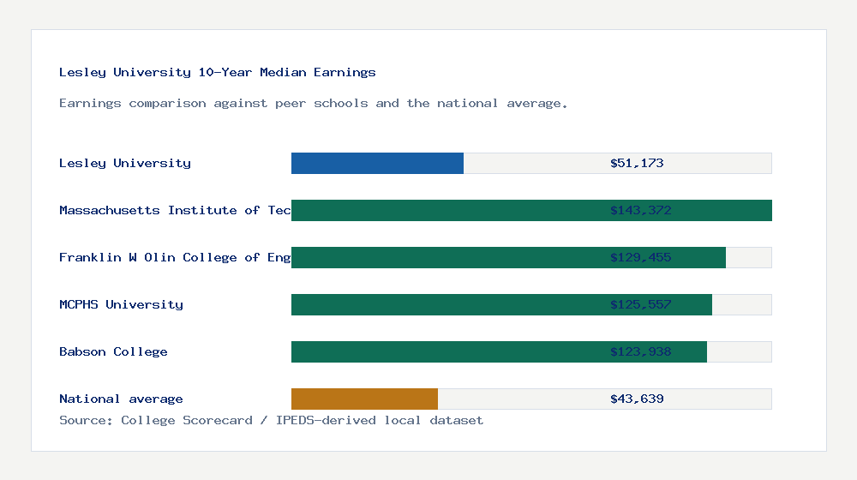
Task: Click the blue Lesley University bar
Action: [x=377, y=164]
